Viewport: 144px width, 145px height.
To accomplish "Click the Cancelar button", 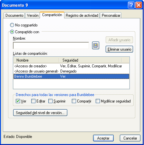I will tap(130, 138).
